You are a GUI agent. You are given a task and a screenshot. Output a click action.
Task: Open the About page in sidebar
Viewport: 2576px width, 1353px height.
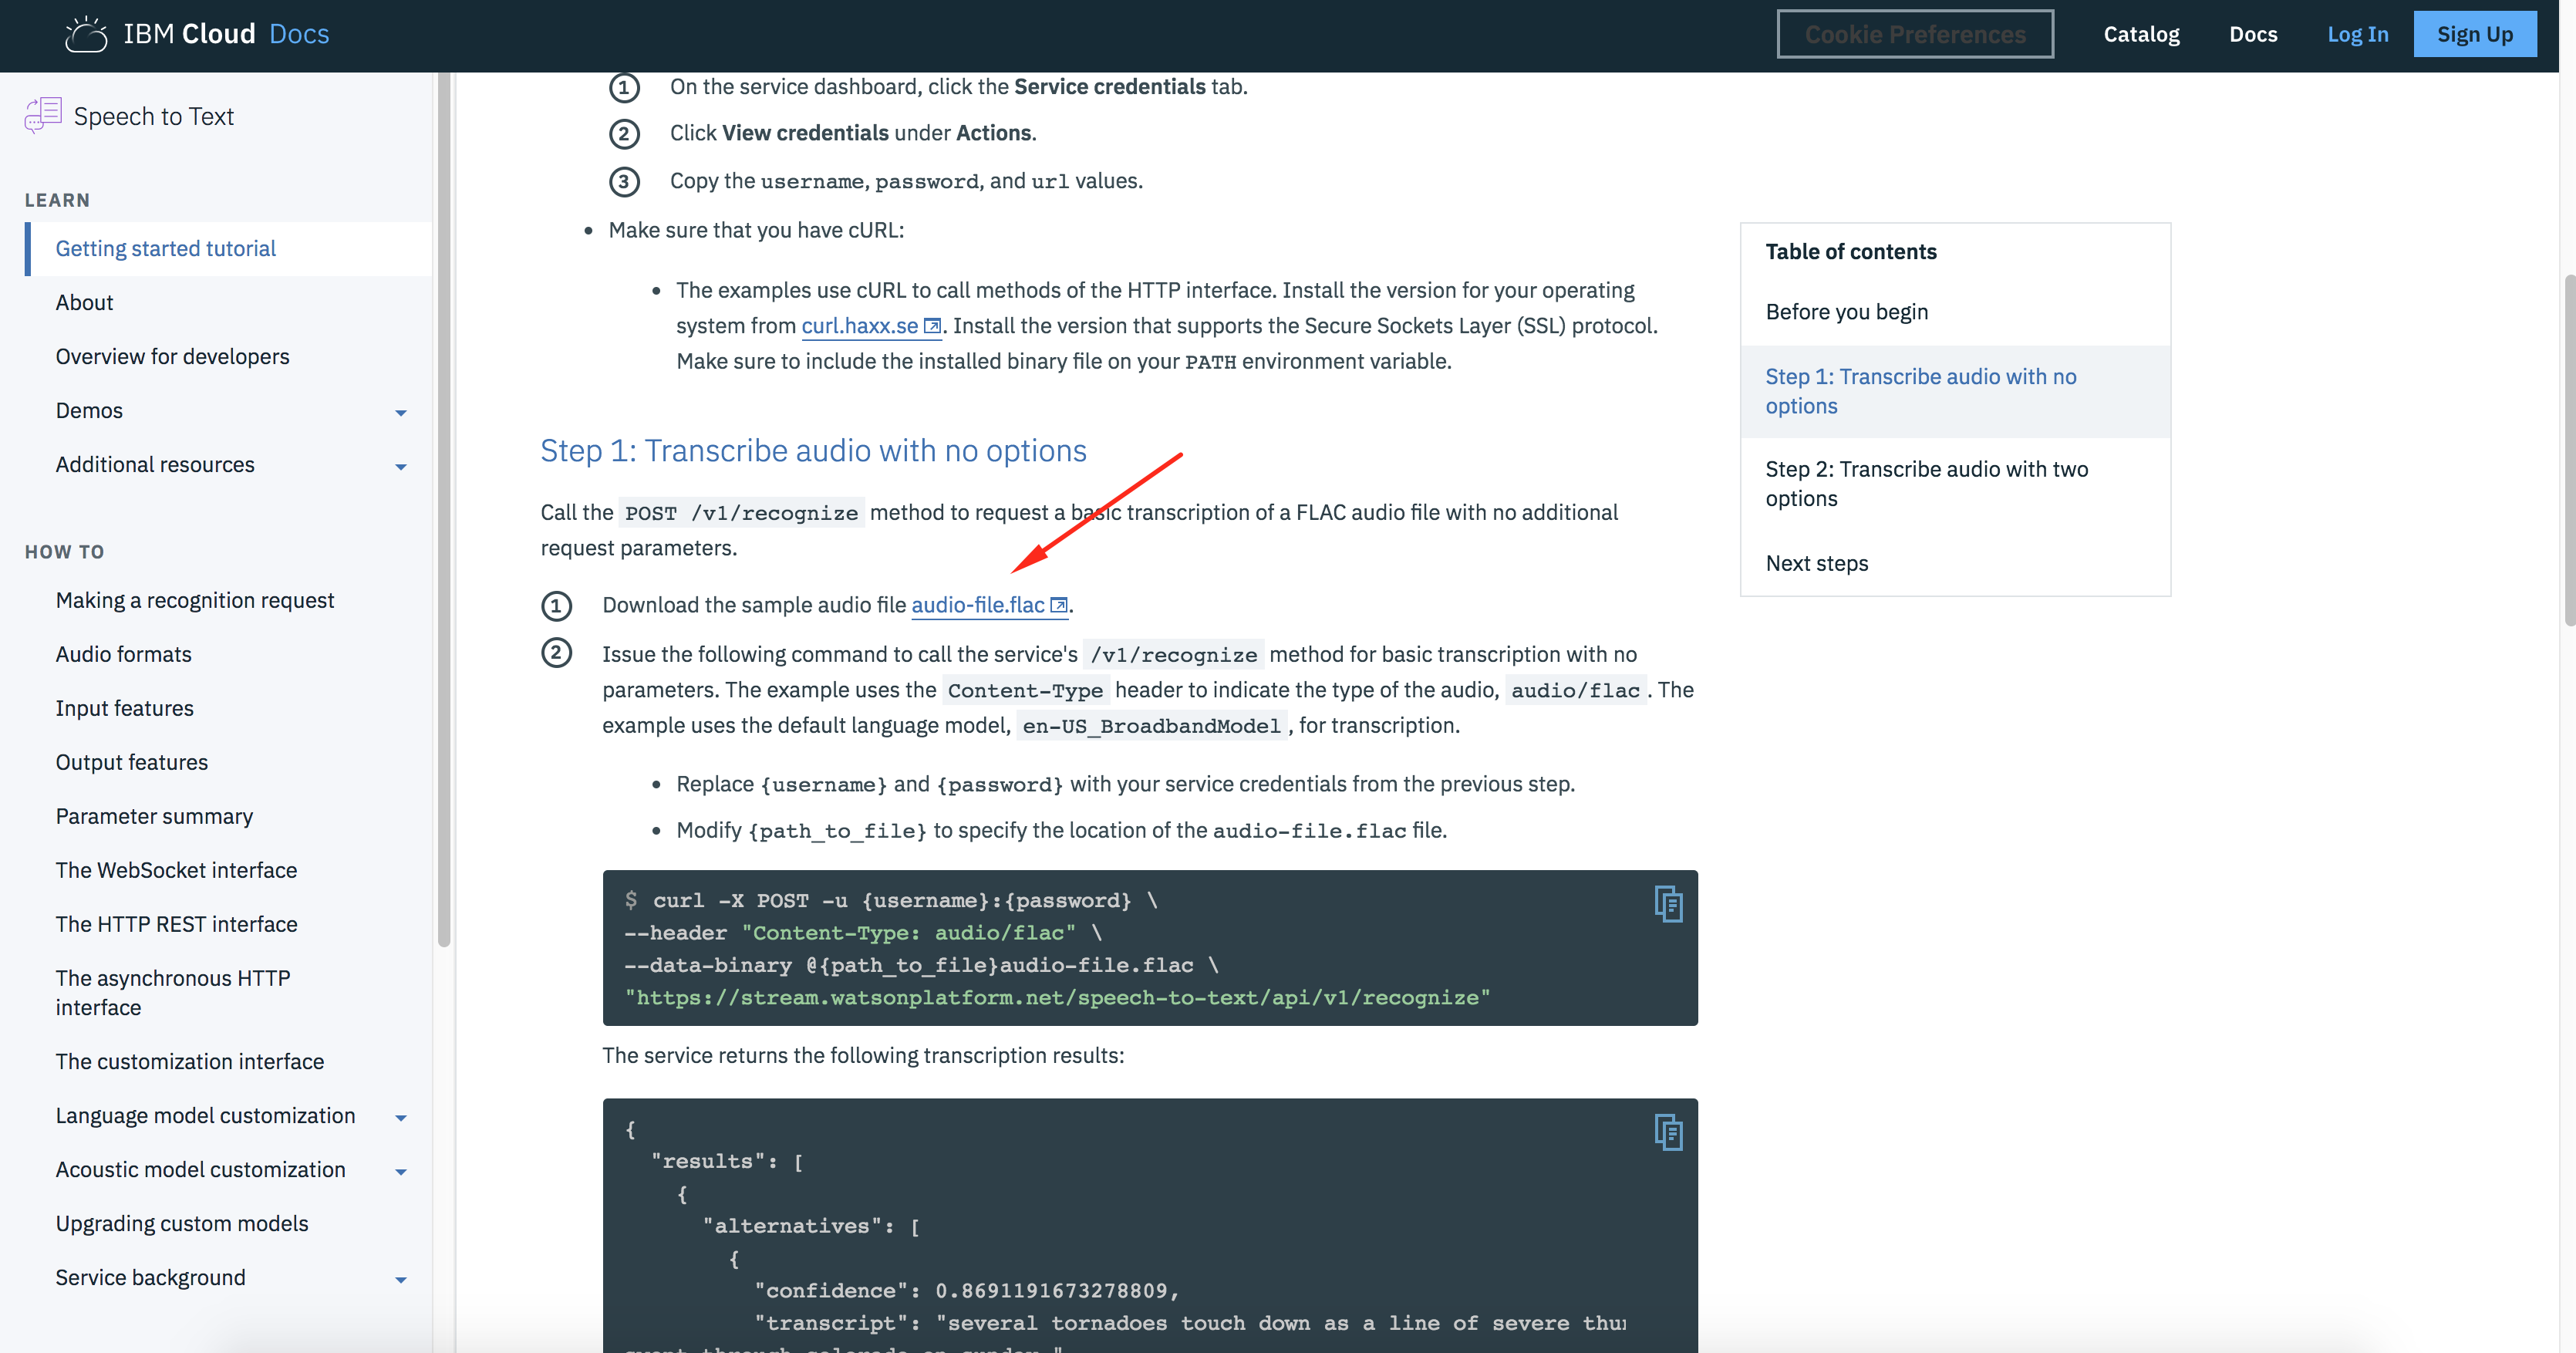84,302
